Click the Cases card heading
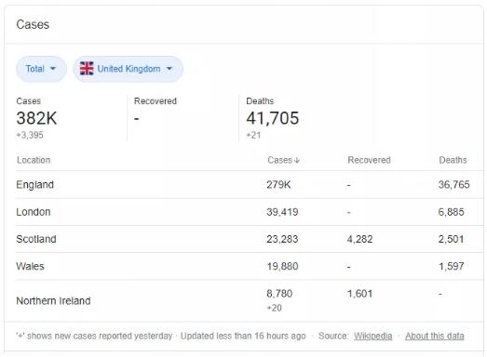Viewport: 487px width, 357px height. (33, 24)
